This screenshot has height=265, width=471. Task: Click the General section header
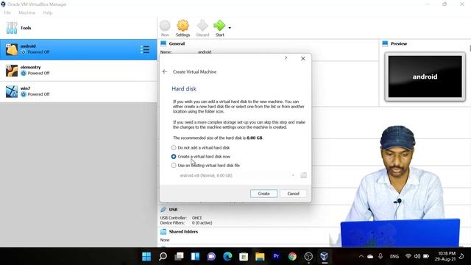pos(177,43)
